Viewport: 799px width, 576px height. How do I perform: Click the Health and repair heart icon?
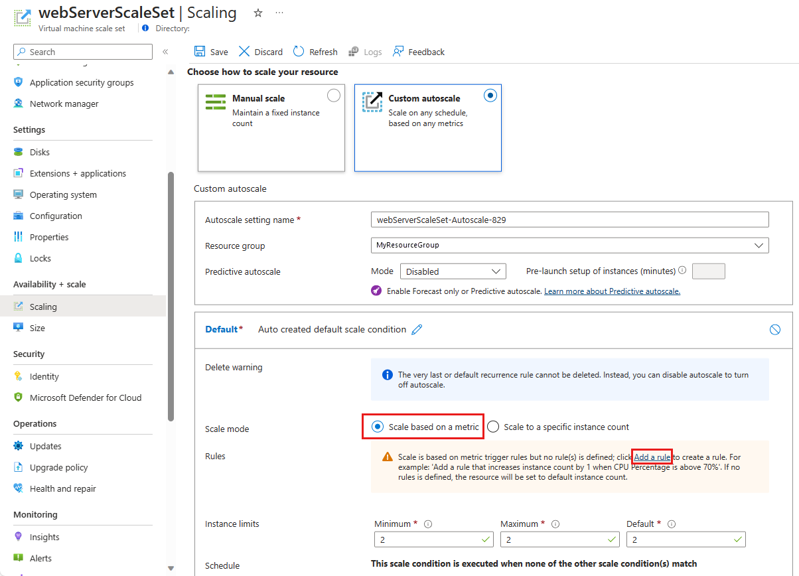click(18, 488)
